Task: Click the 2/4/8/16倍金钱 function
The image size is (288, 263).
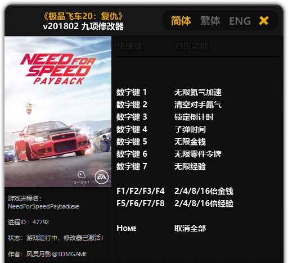Action: click(204, 191)
